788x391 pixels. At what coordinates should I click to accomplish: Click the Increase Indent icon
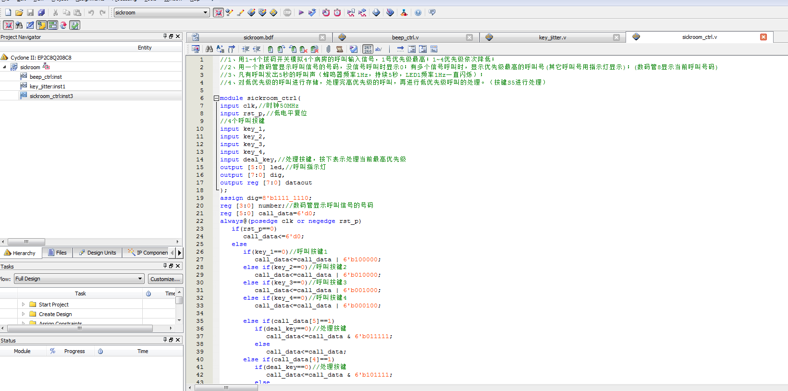tap(246, 49)
